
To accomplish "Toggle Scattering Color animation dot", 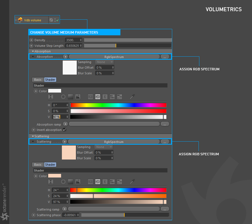I will 36,176.
